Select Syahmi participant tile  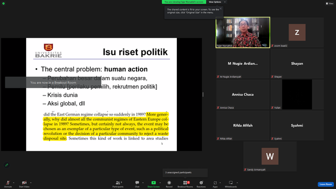[297, 125]
